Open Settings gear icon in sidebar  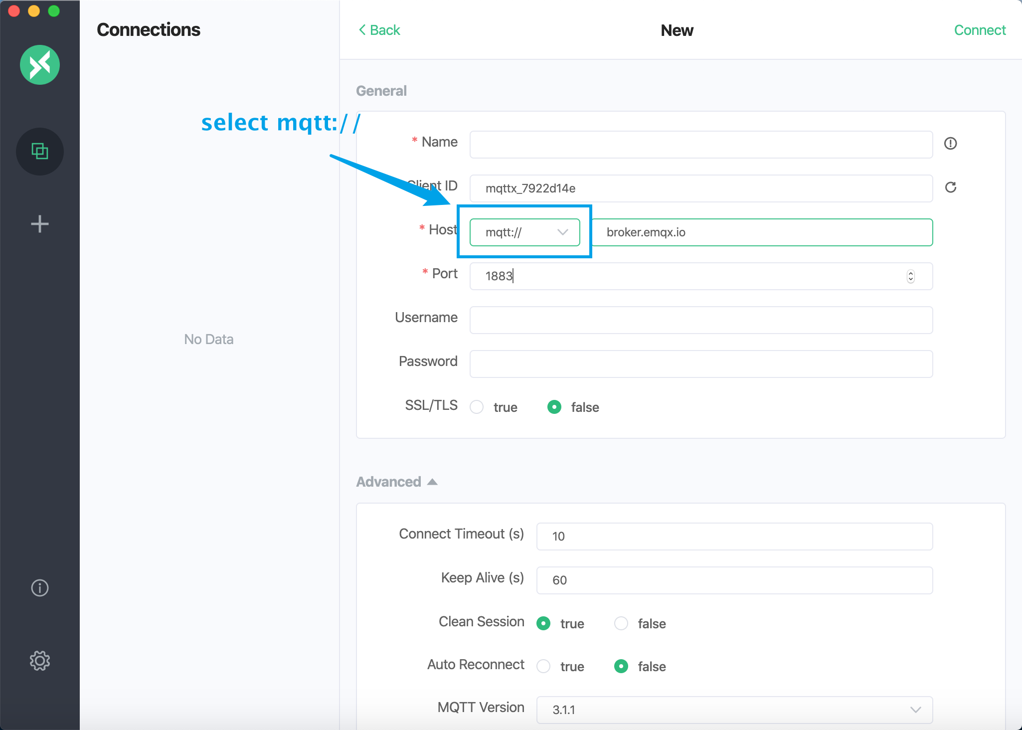pyautogui.click(x=40, y=661)
